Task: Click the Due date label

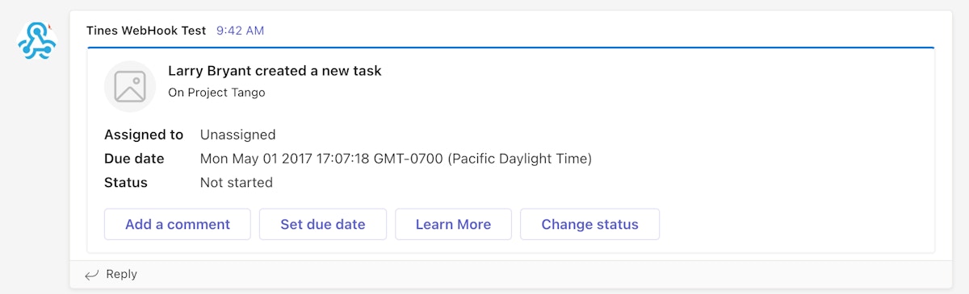Action: pos(134,159)
